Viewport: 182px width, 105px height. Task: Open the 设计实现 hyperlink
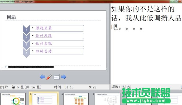coord(44,43)
